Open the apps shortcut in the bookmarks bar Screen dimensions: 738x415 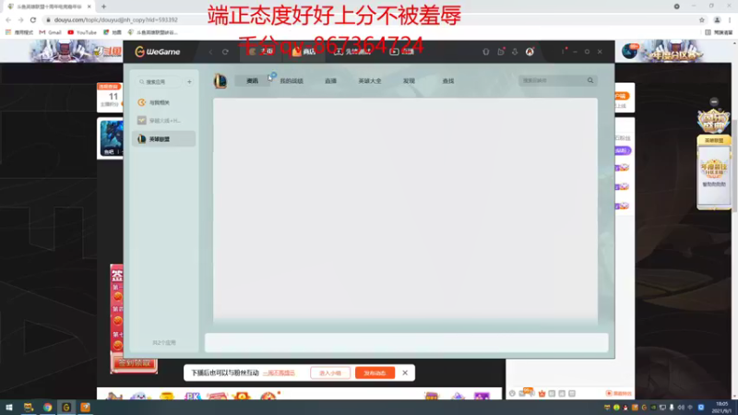(x=18, y=32)
